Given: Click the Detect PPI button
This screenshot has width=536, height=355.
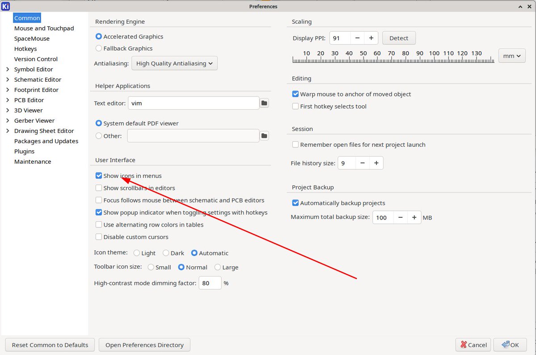Looking at the screenshot, I should coord(399,38).
